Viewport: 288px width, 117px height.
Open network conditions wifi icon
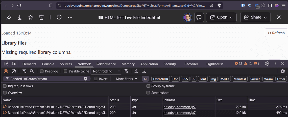pyautogui.click(x=126, y=71)
